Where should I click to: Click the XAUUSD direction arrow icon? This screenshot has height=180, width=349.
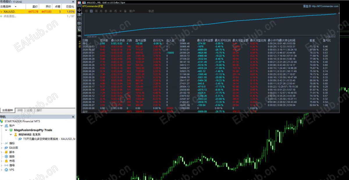[x=1, y=12]
